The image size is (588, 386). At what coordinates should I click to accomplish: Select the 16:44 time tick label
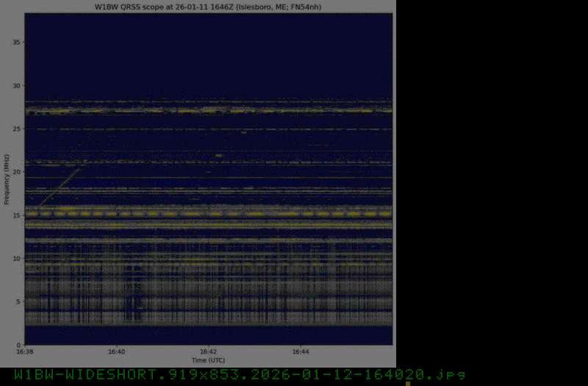[299, 352]
